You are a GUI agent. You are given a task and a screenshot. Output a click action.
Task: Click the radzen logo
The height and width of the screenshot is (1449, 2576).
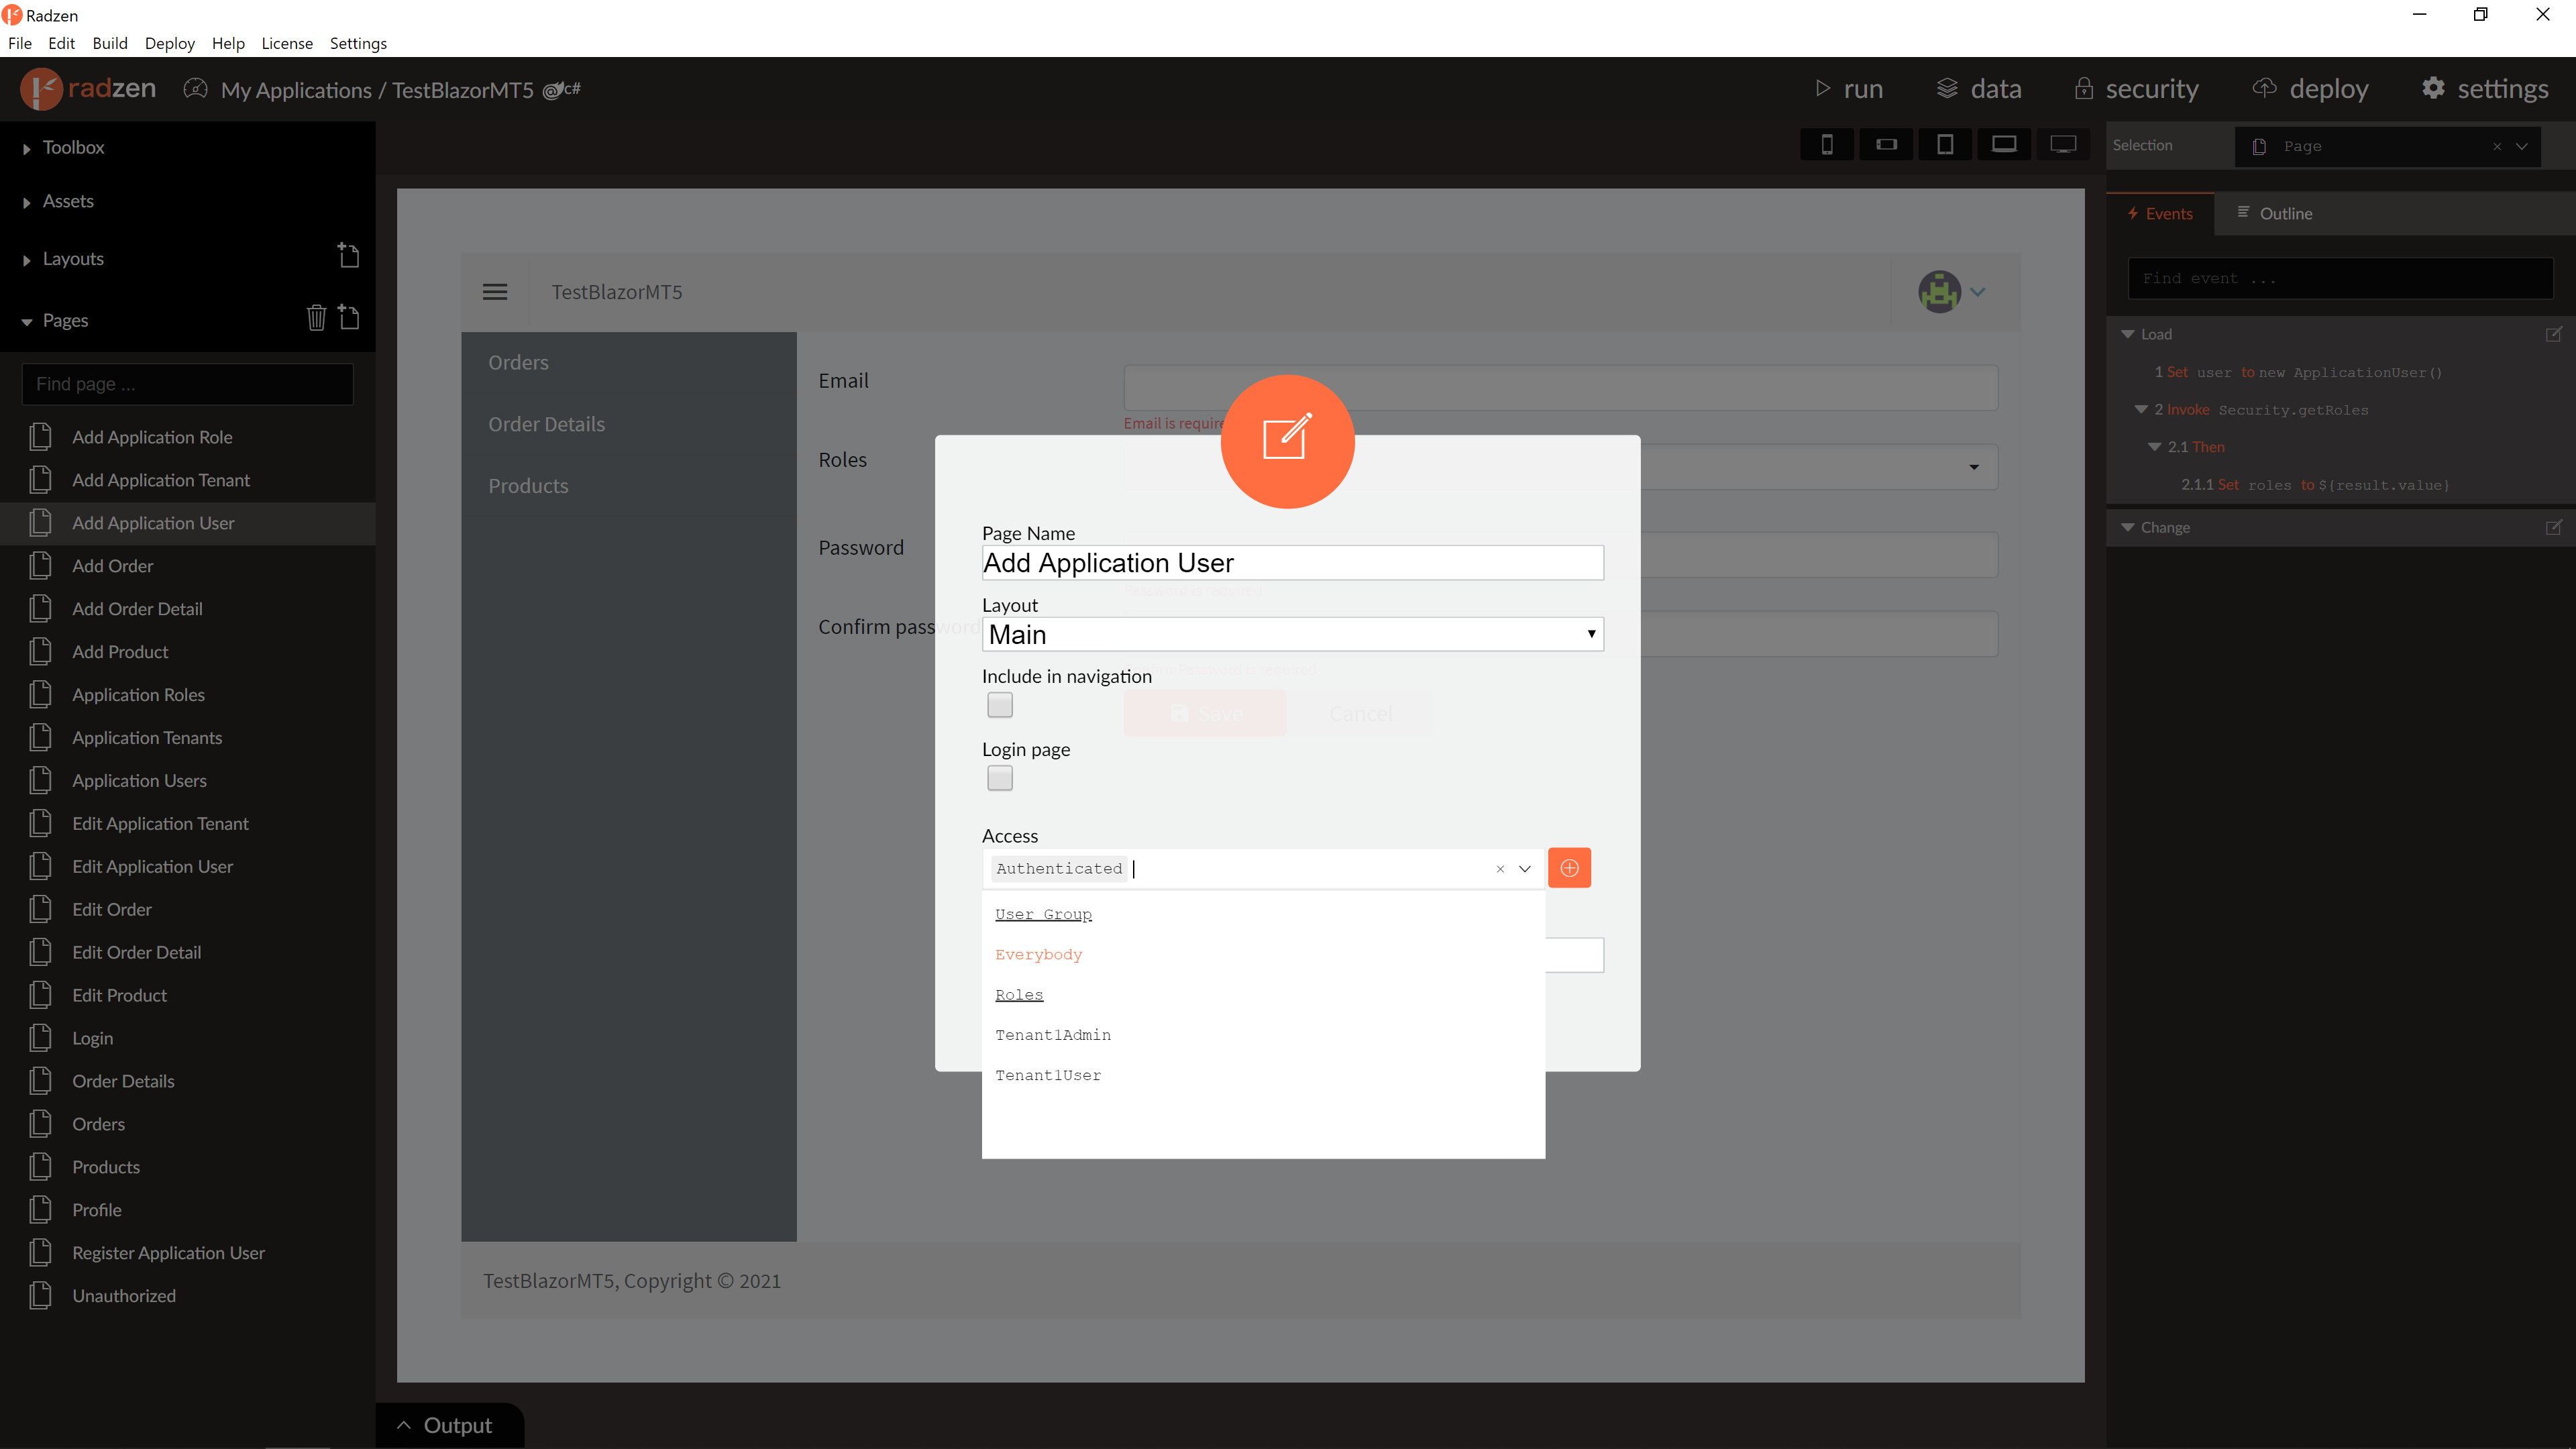coord(88,89)
